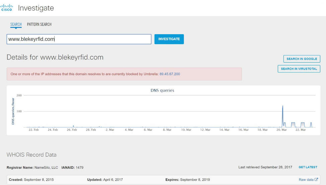Switch to the Pattern Search tab
This screenshot has height=185, width=326.
tap(39, 24)
